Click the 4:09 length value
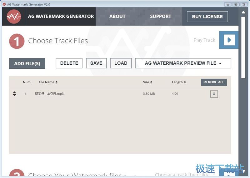This screenshot has height=178, width=250. 175,94
